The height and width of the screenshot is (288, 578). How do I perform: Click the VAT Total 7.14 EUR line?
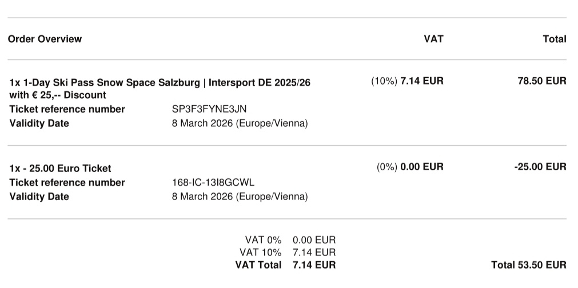click(285, 265)
